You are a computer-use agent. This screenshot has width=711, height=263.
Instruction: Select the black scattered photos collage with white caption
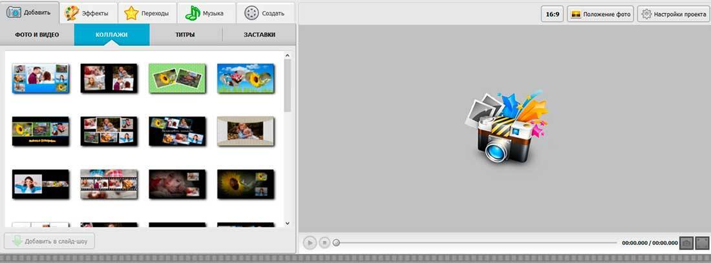[177, 131]
